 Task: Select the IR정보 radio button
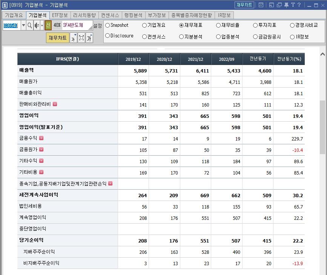292,37
